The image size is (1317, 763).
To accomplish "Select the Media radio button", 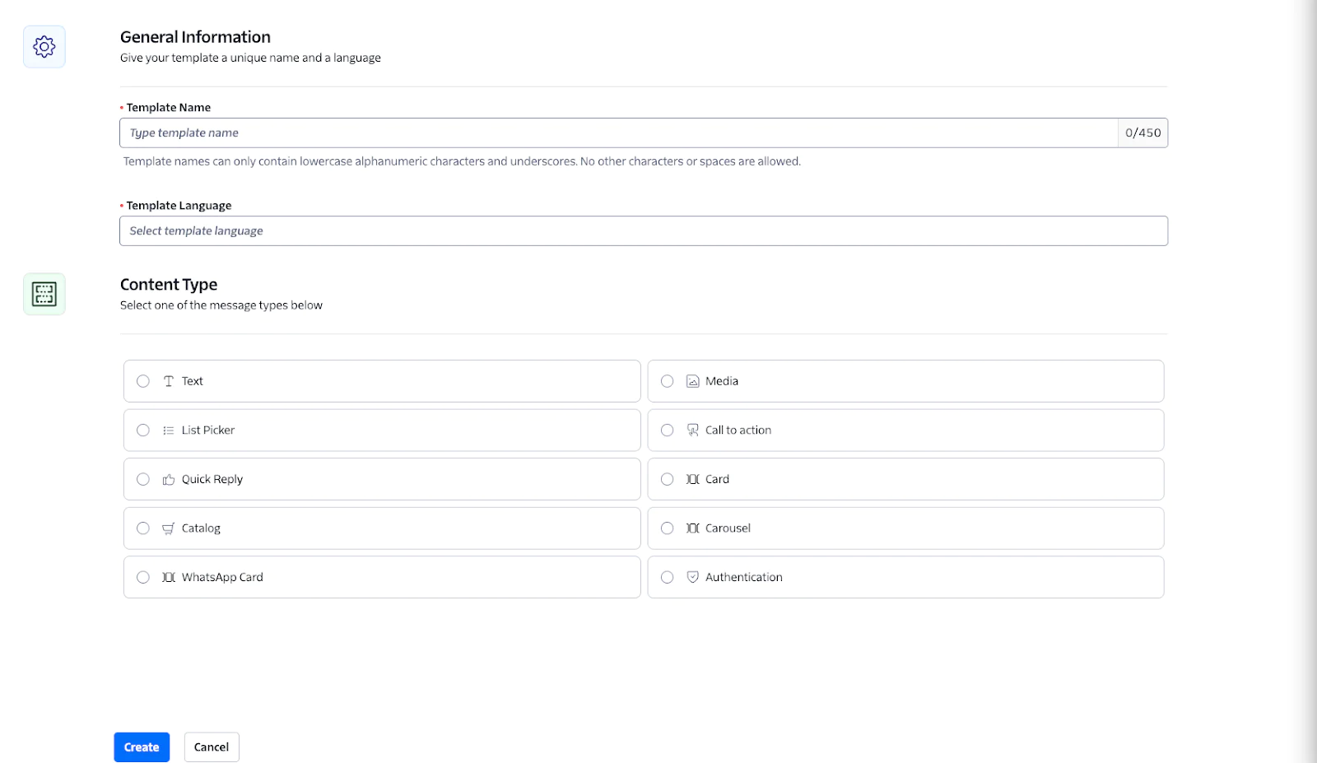I will point(668,381).
